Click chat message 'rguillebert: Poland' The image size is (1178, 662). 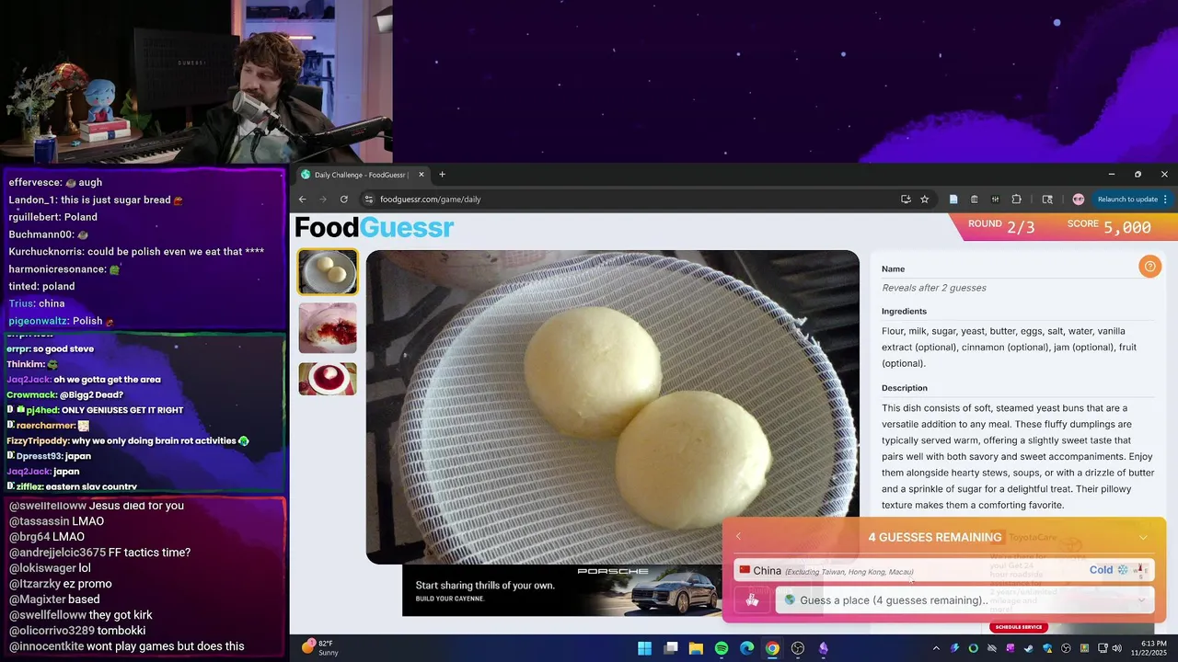point(52,217)
